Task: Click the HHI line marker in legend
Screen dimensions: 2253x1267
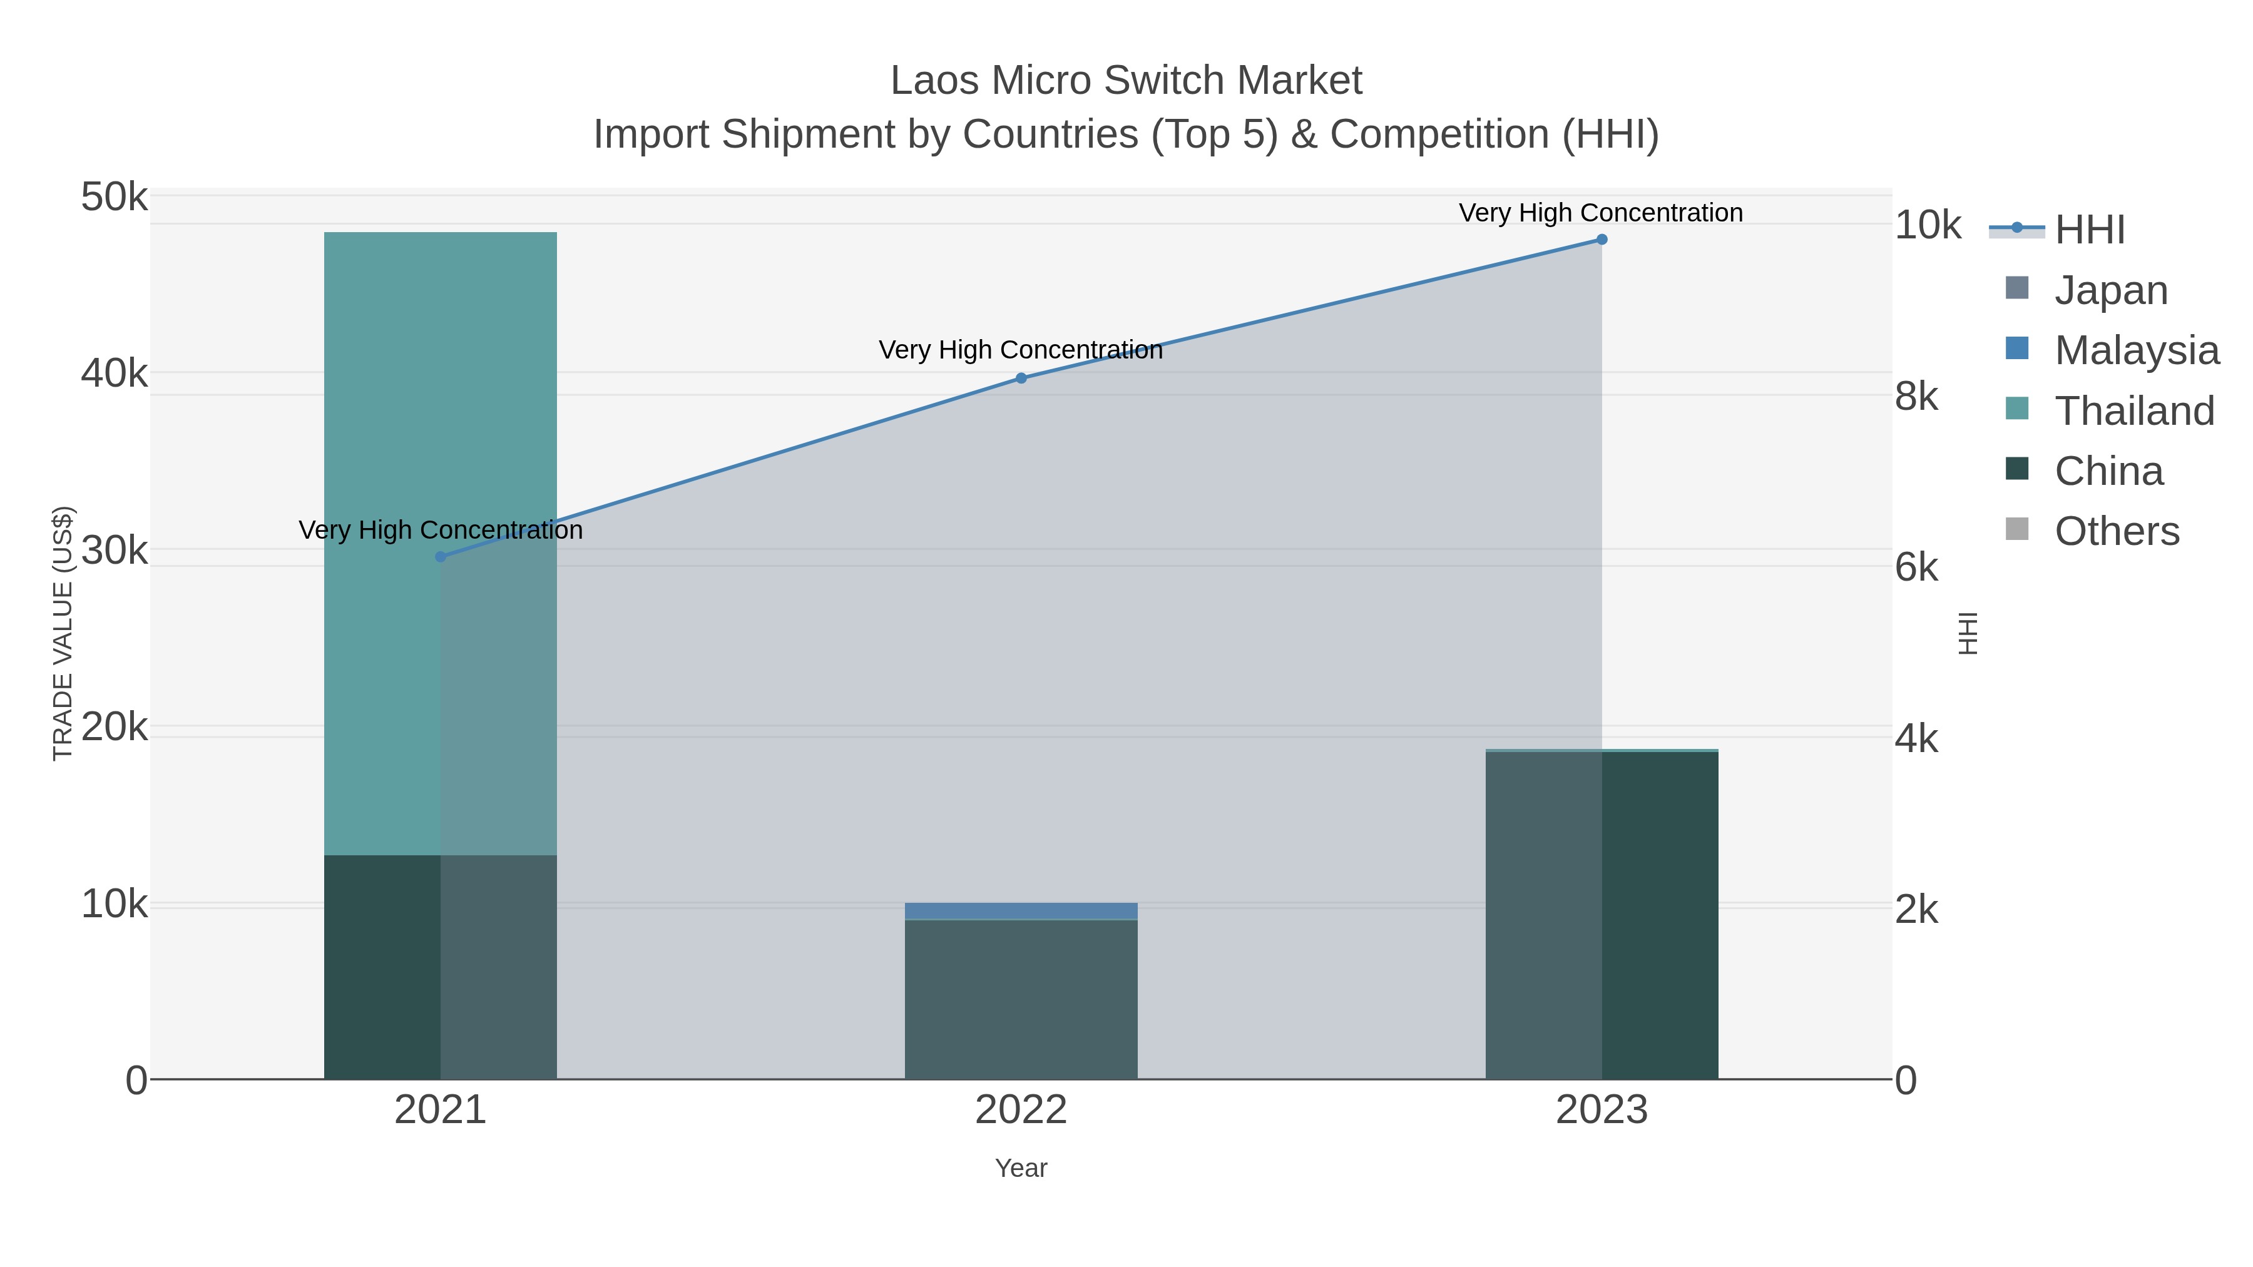Action: (x=2017, y=228)
